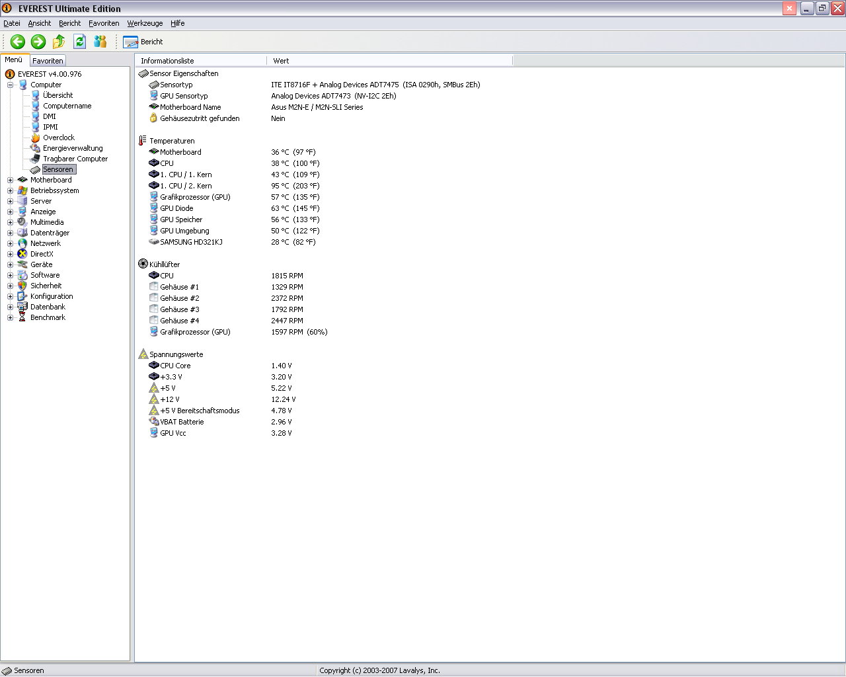The height and width of the screenshot is (677, 846).
Task: Click the Sensor Eigenschaften section icon
Action: [x=143, y=73]
